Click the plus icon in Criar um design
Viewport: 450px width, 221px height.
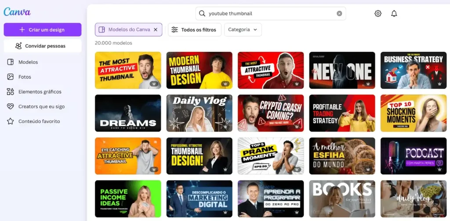click(x=22, y=29)
